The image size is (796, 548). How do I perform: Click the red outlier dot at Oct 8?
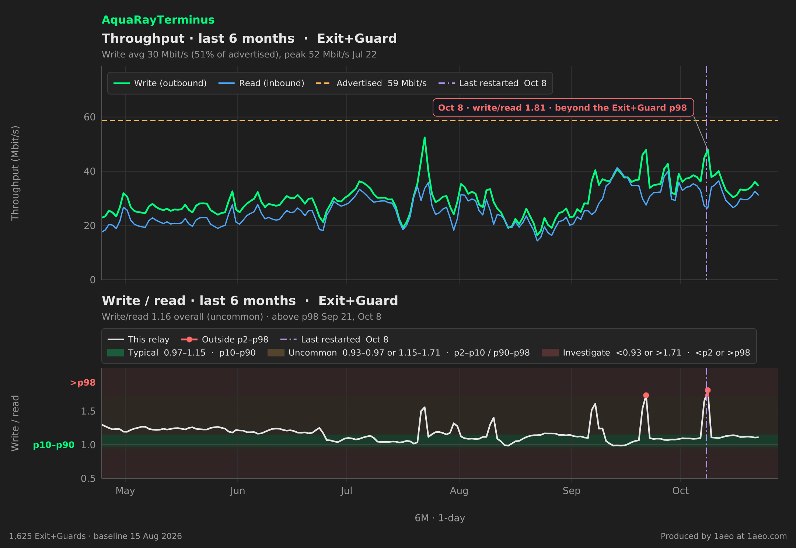pos(708,390)
